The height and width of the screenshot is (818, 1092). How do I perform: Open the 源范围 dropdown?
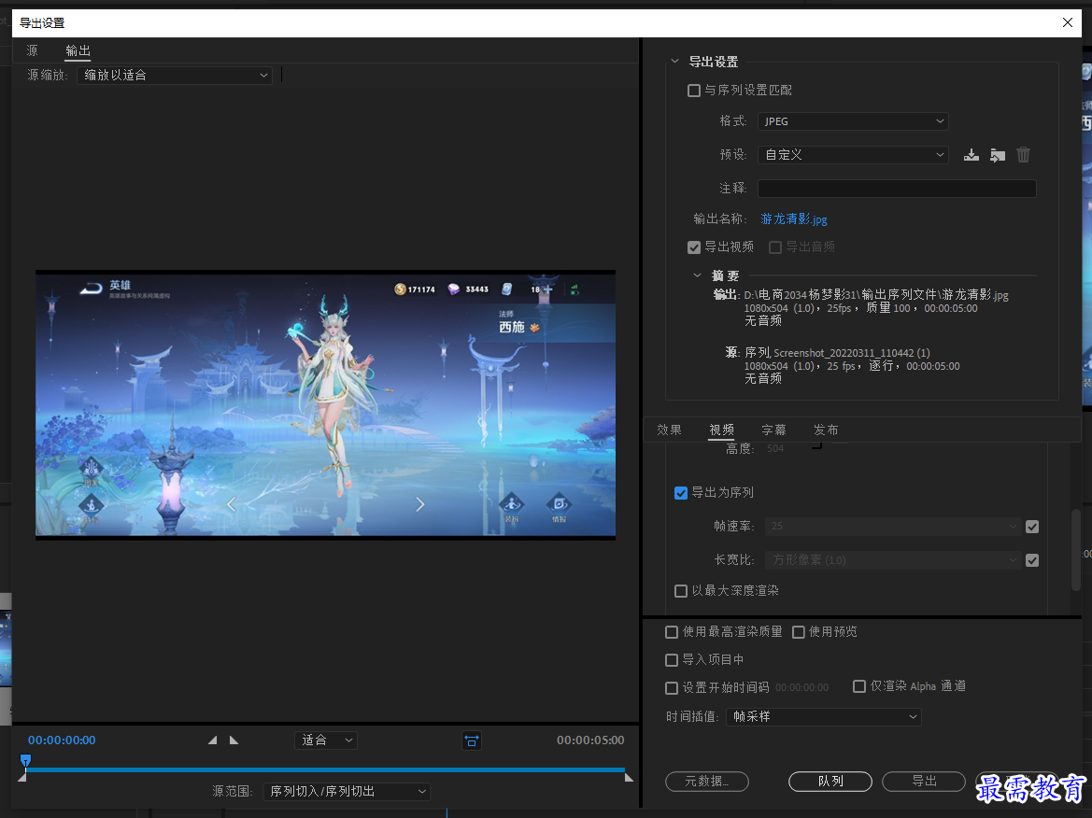(347, 792)
